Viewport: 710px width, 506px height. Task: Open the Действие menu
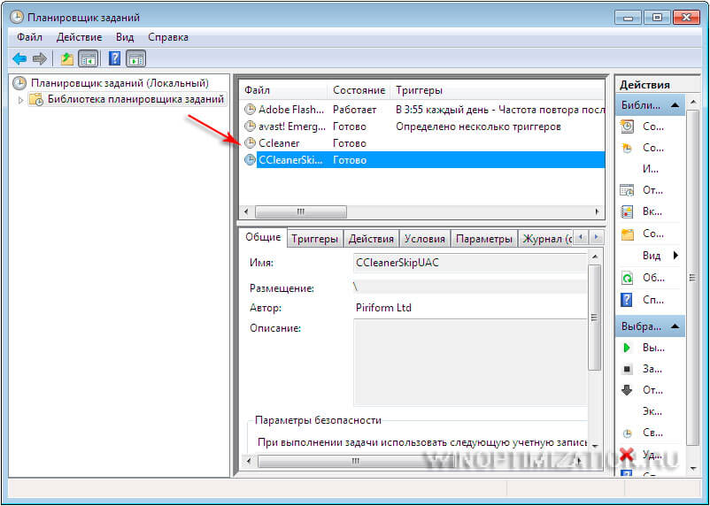click(x=80, y=37)
